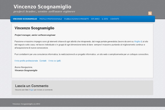Image resolution: width=165 pixels, height=110 pixels.
Task: Open the RSS feed icon
Action: (x=150, y=13)
